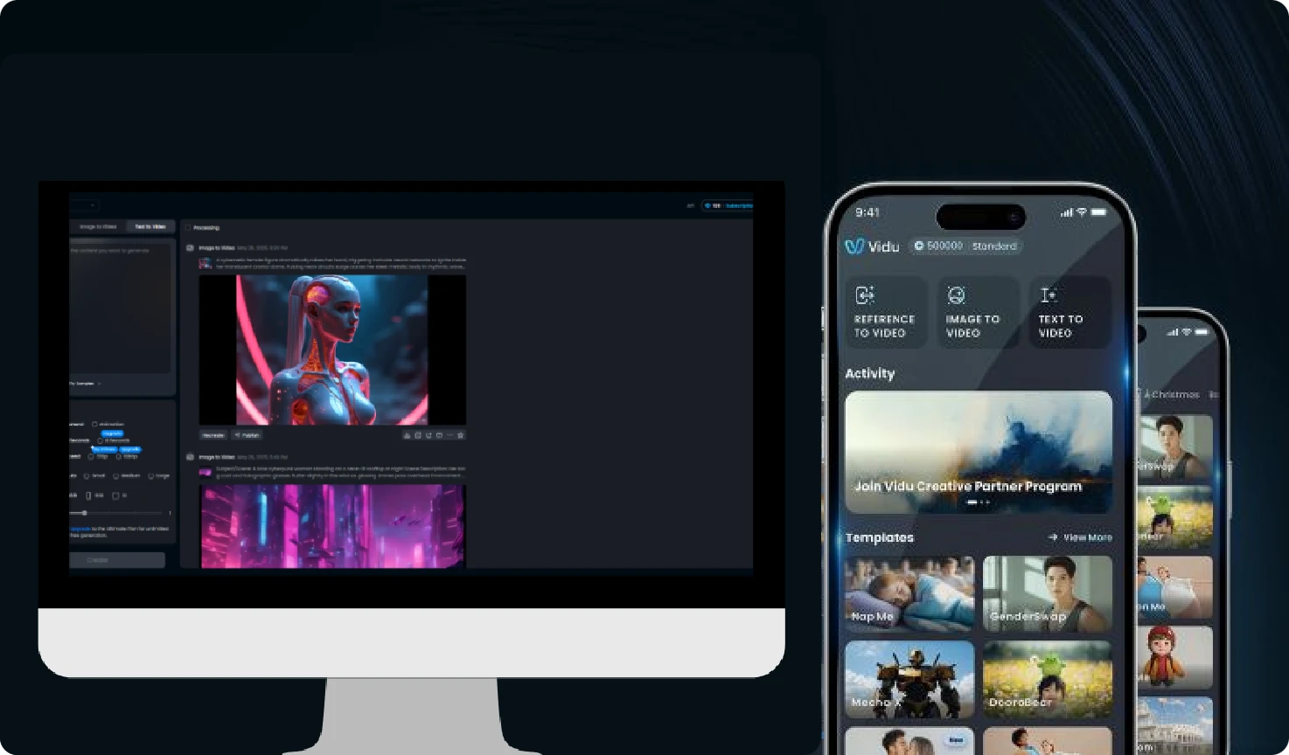This screenshot has width=1289, height=755.
Task: Select the Large radio option
Action: 150,476
